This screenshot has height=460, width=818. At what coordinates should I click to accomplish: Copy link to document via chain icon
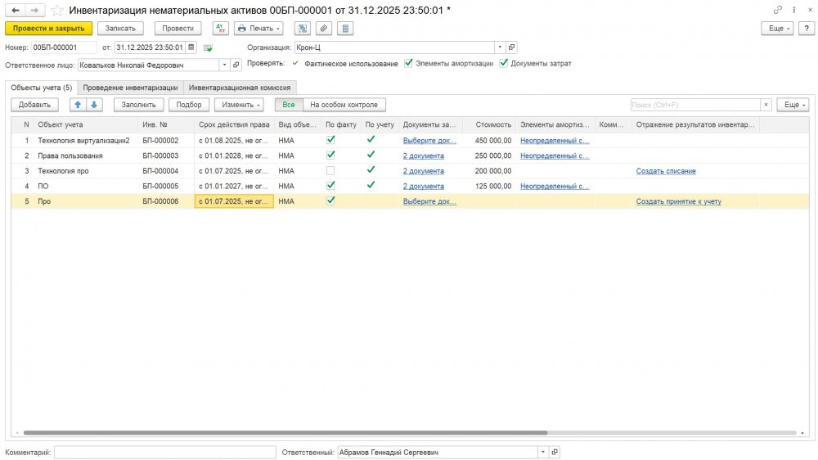[x=777, y=10]
